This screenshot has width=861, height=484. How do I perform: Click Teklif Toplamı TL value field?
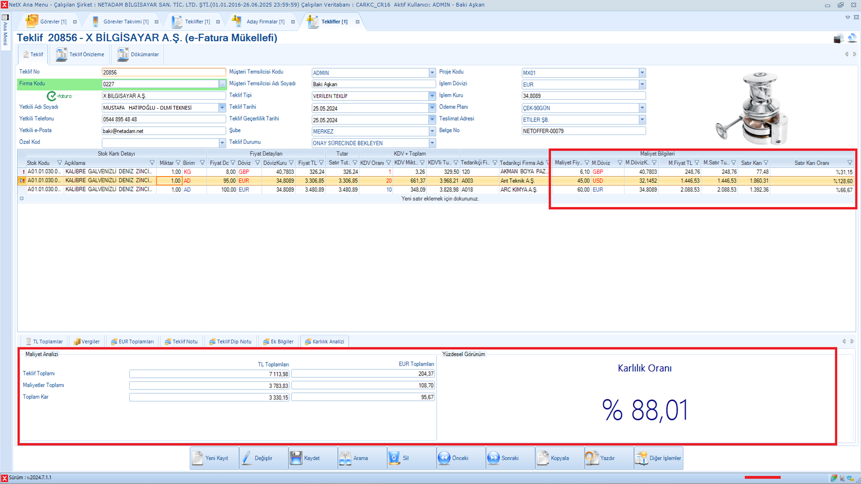[209, 374]
